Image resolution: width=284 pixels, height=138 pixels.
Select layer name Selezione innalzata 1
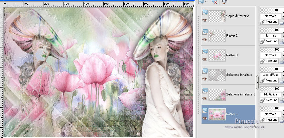pos(240,94)
